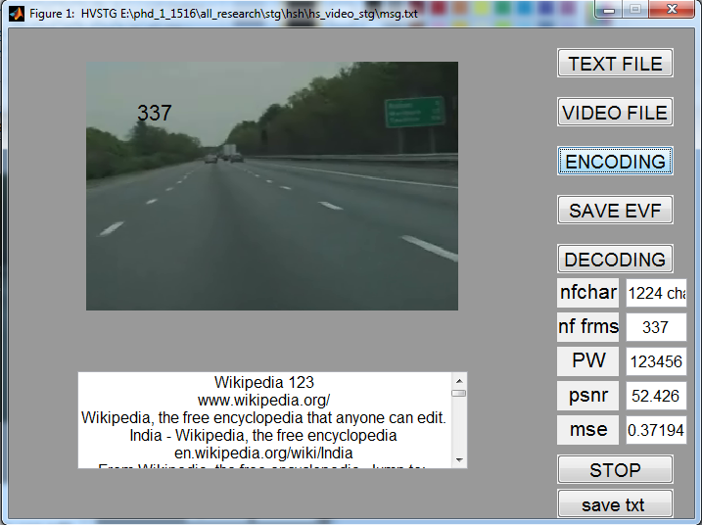Select the 'www.wikipedia.org/' line
The width and height of the screenshot is (702, 525).
point(263,400)
